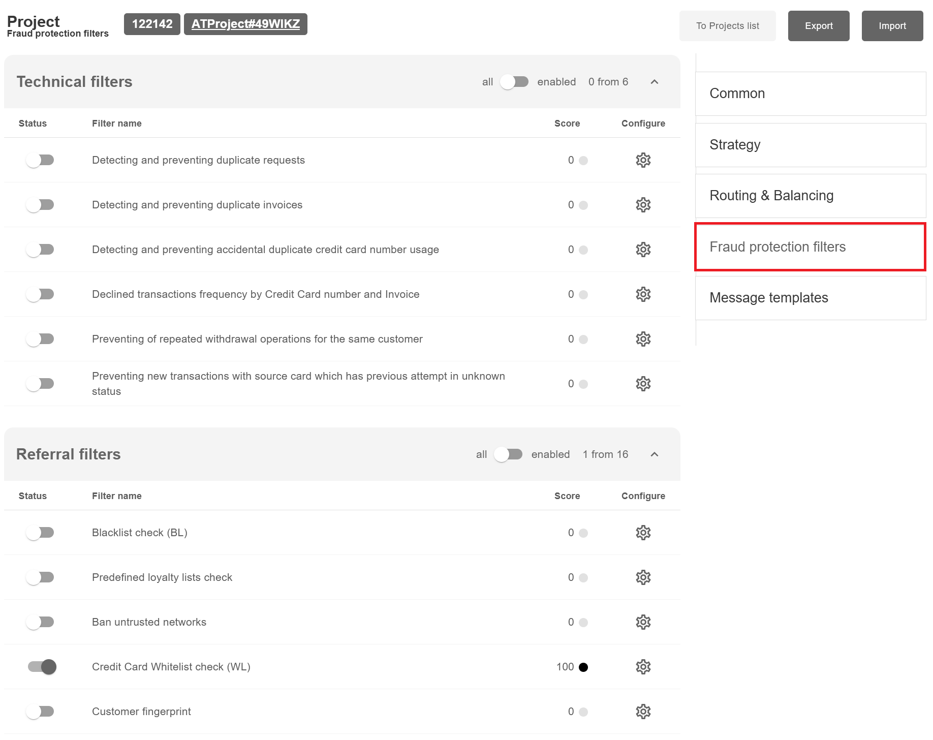Enable all Technical filters toggle

coord(514,82)
